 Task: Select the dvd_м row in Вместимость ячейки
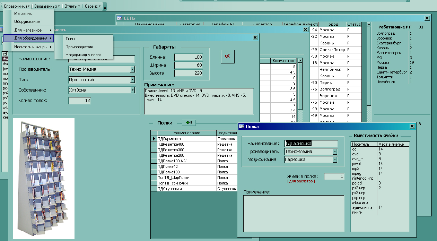(380, 158)
